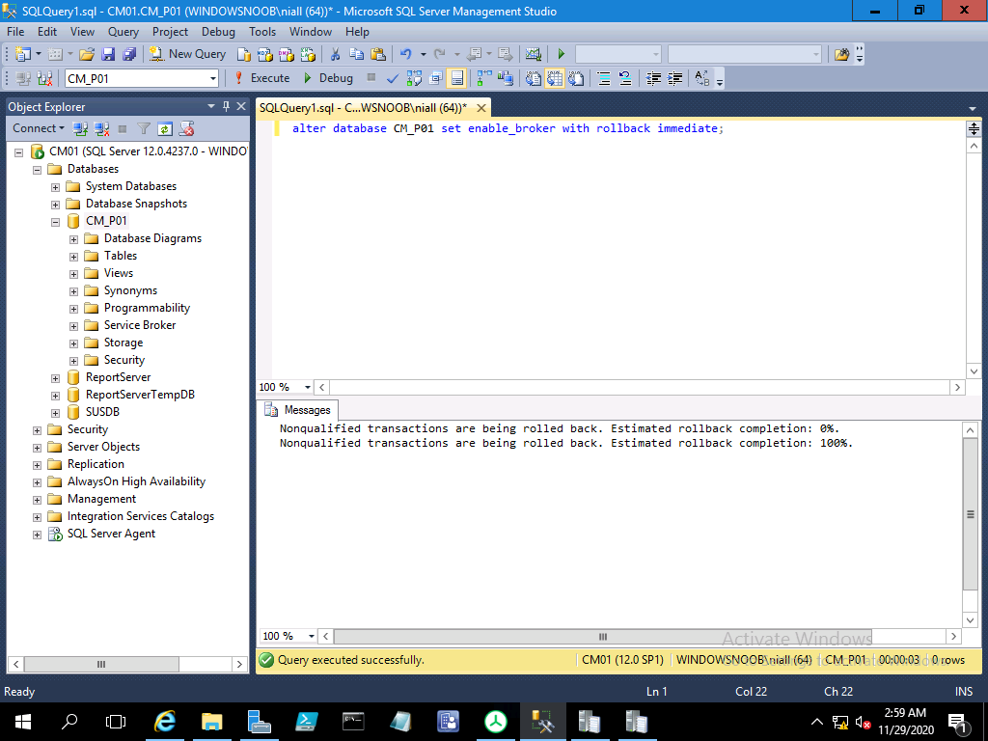The height and width of the screenshot is (741, 988).
Task: Switch to the Messages tab
Action: coord(298,410)
